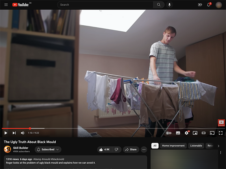This screenshot has height=169, width=226.
Task: Open the hamburger guide menu
Action: tap(6, 5)
